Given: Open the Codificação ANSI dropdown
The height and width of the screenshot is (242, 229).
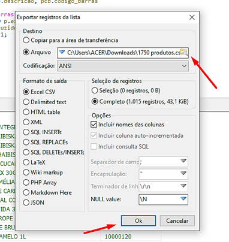Looking at the screenshot, I should [x=123, y=66].
